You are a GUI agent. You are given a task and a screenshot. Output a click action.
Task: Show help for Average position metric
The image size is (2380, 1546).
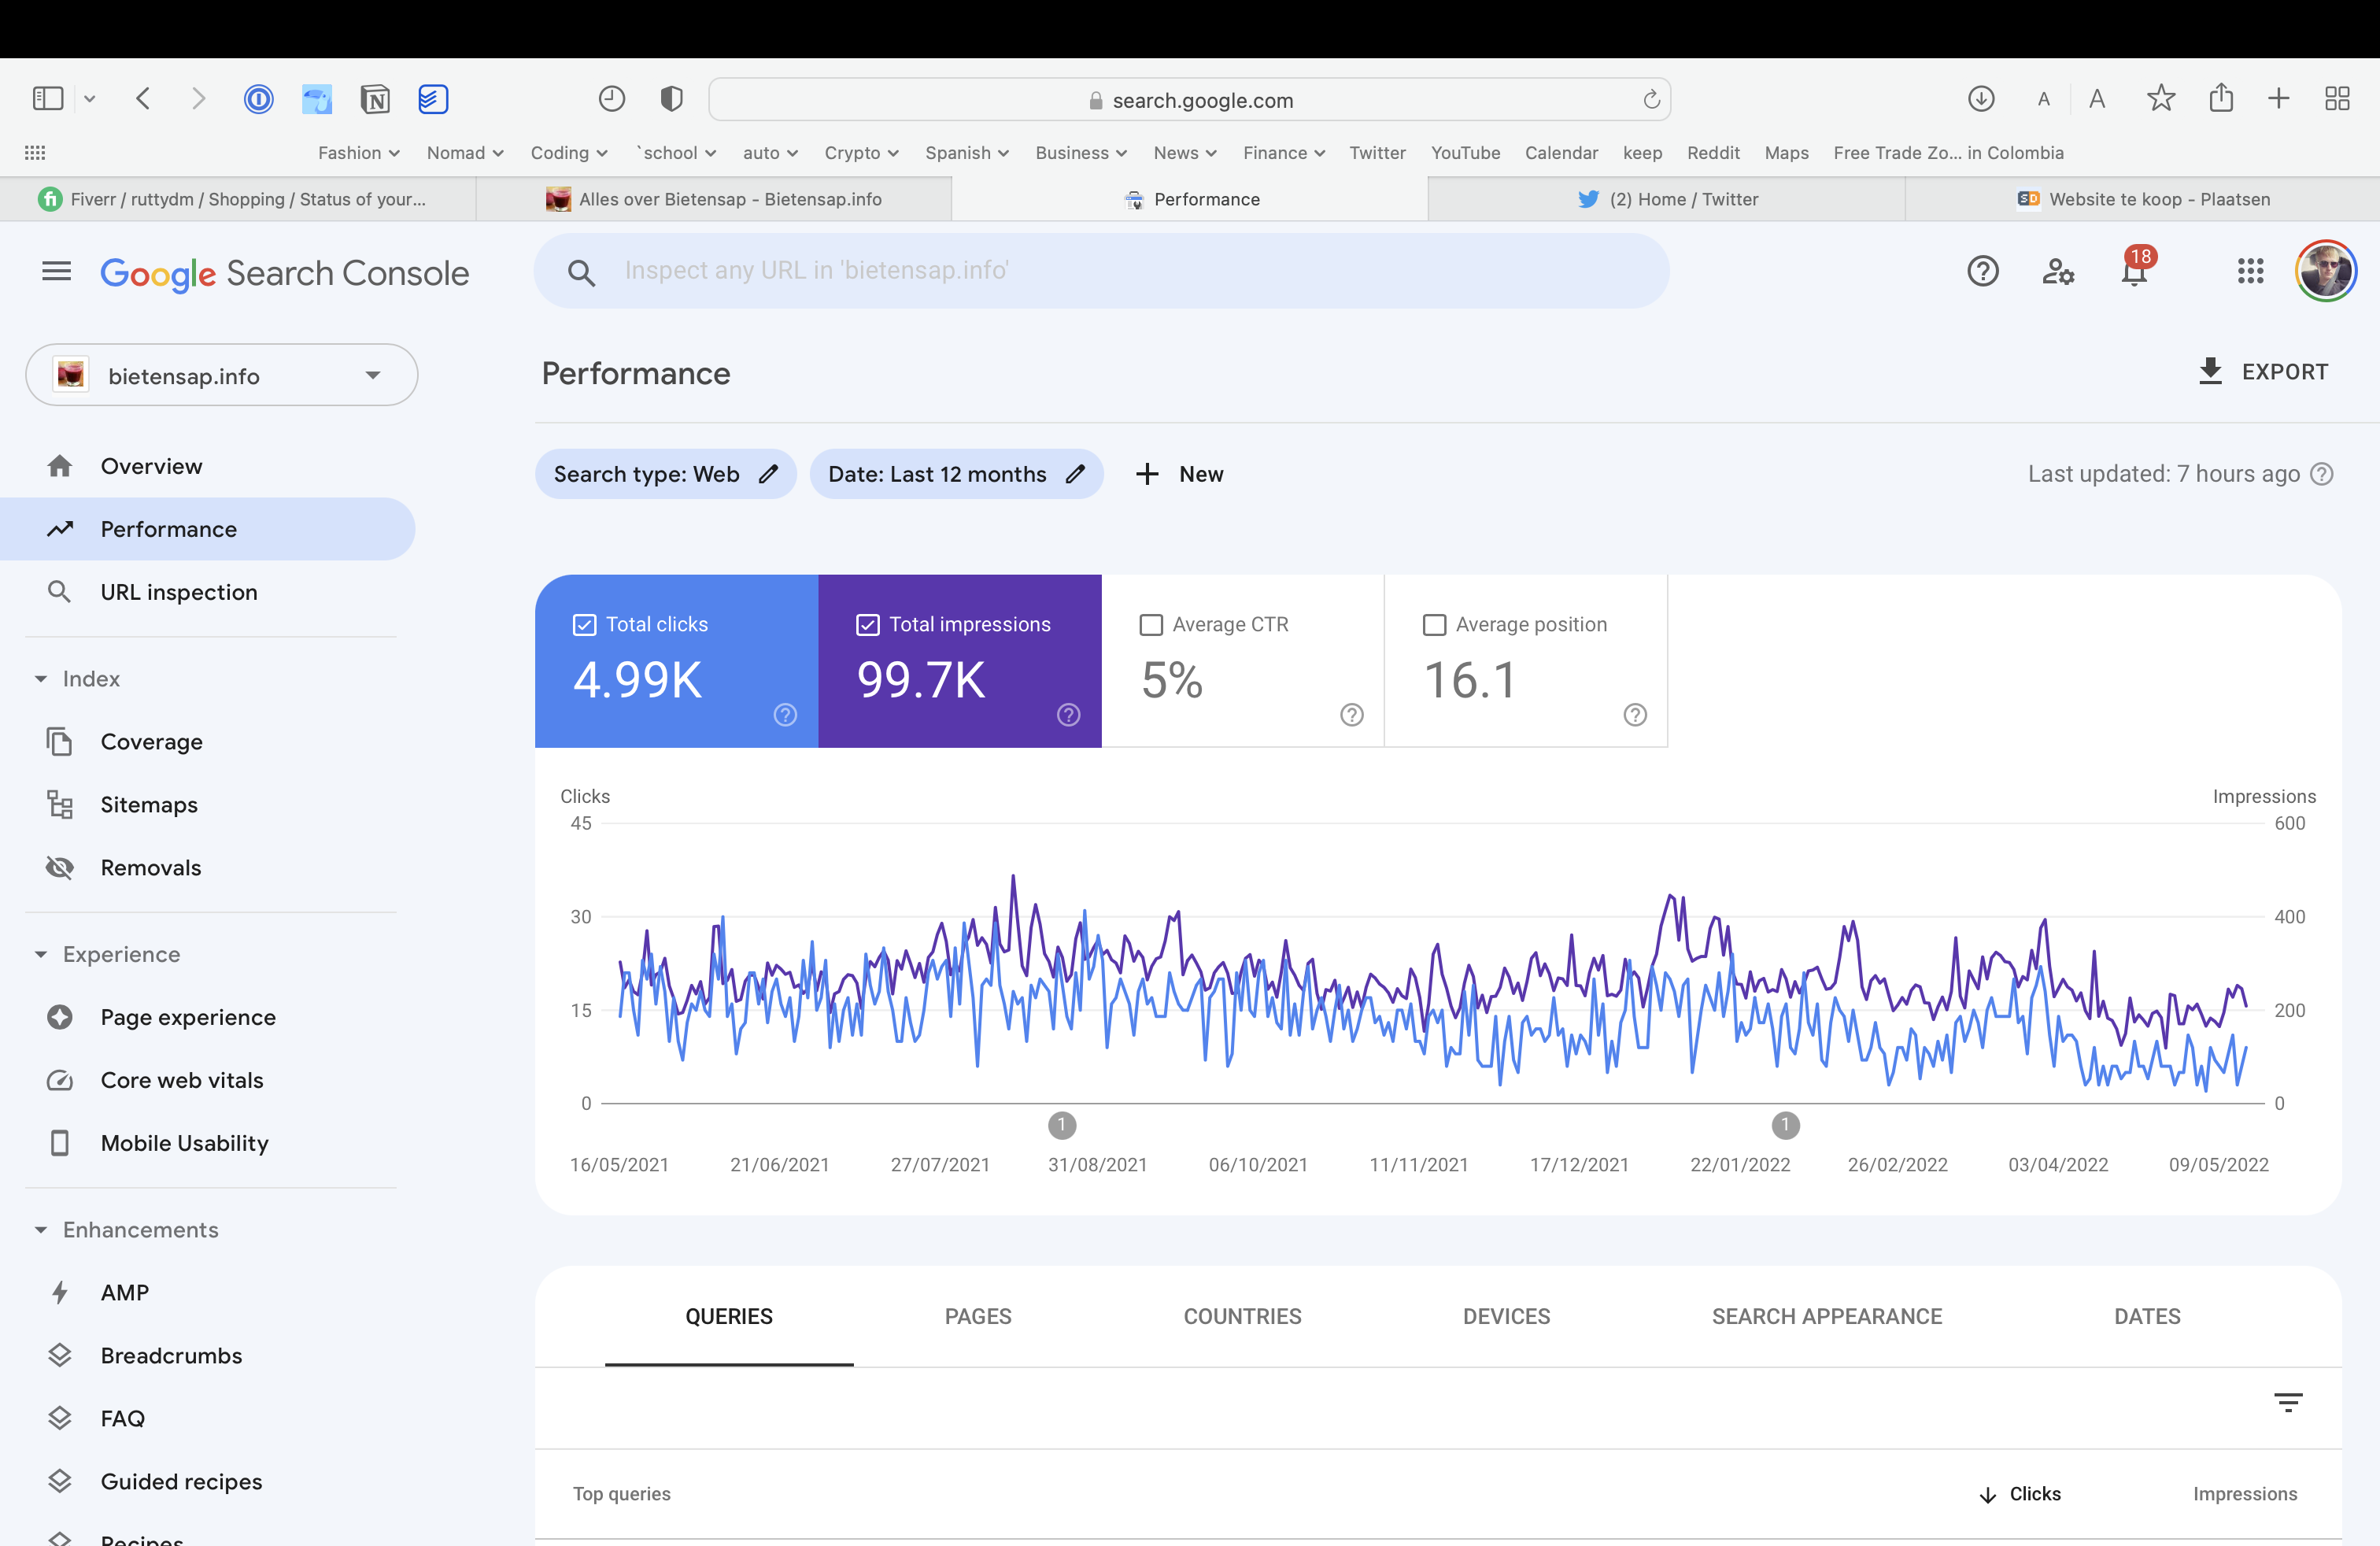(x=1635, y=714)
